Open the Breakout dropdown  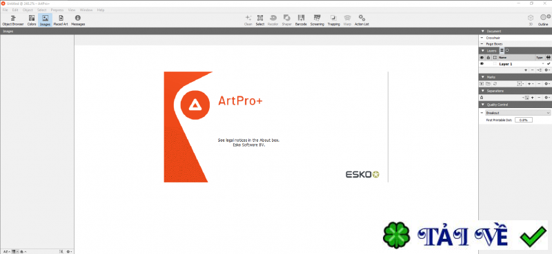click(517, 113)
